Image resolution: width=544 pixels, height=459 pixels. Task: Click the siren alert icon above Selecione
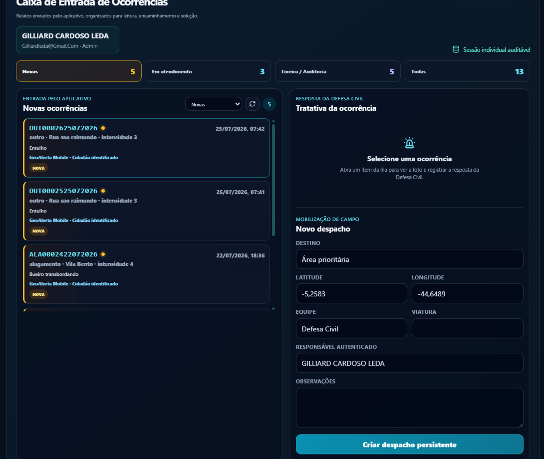pos(409,143)
